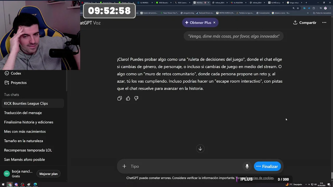Click the quoted prompt 'Venga, dime más cosas' bubble
The height and width of the screenshot is (187, 333).
(234, 36)
